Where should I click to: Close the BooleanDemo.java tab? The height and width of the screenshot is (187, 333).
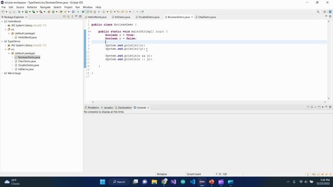(192, 17)
